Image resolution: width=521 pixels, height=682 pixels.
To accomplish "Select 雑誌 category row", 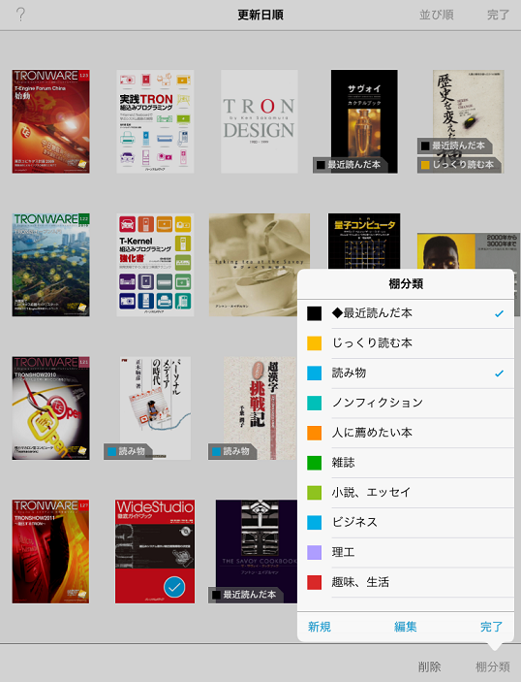I will point(406,463).
